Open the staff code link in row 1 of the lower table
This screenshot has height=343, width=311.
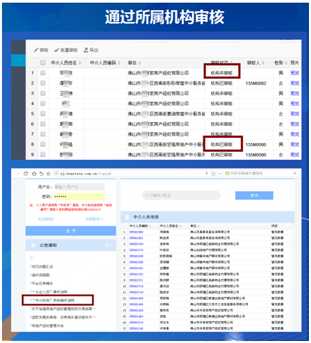(x=136, y=232)
